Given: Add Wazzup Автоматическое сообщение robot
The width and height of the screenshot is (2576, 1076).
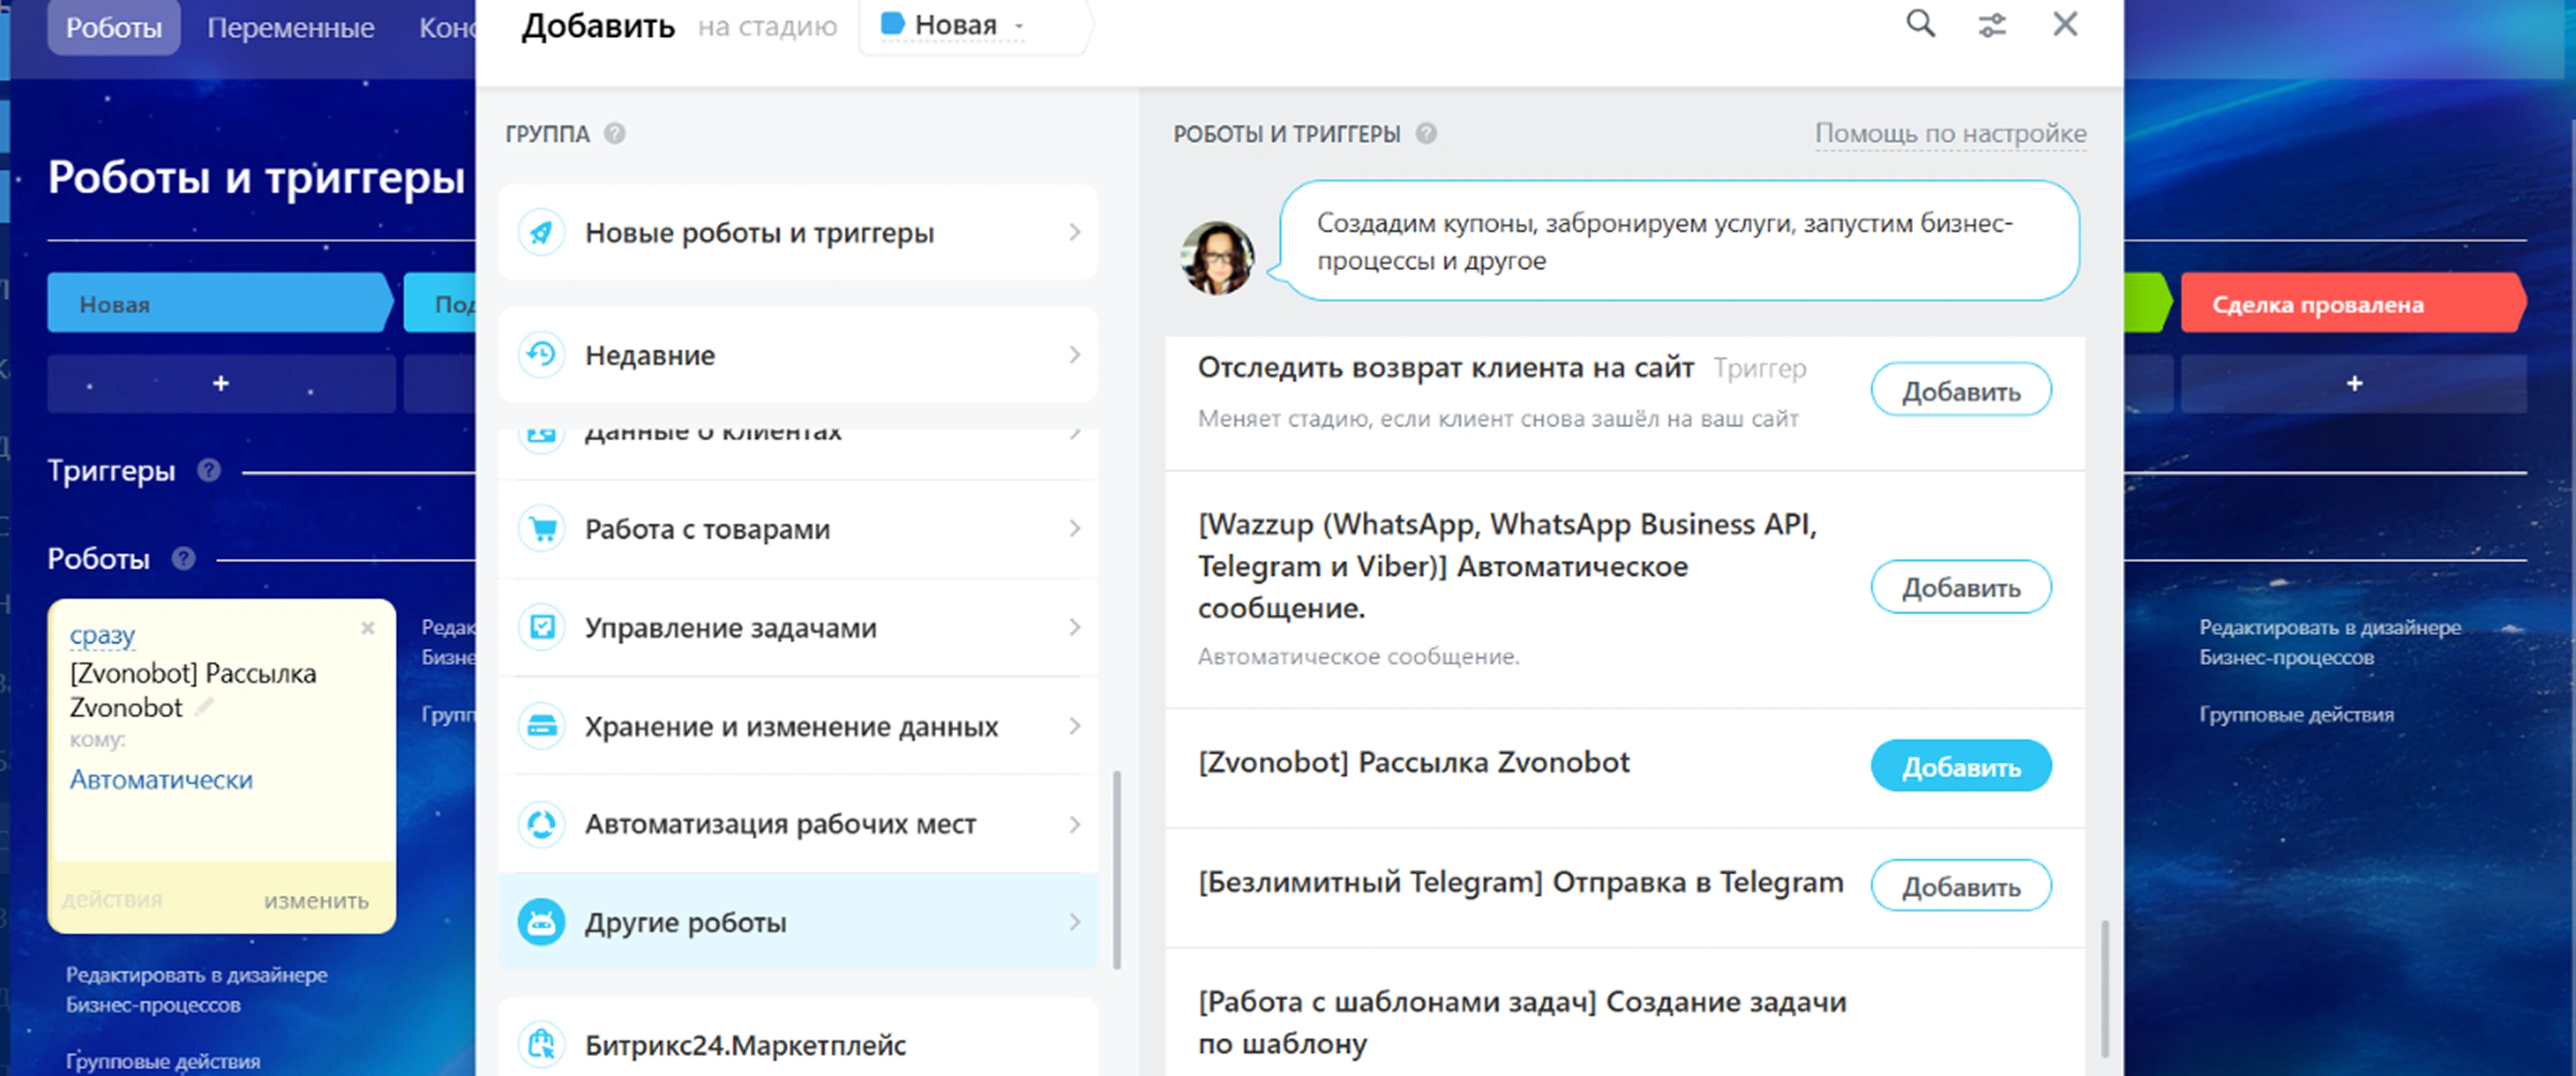Looking at the screenshot, I should pos(1961,587).
